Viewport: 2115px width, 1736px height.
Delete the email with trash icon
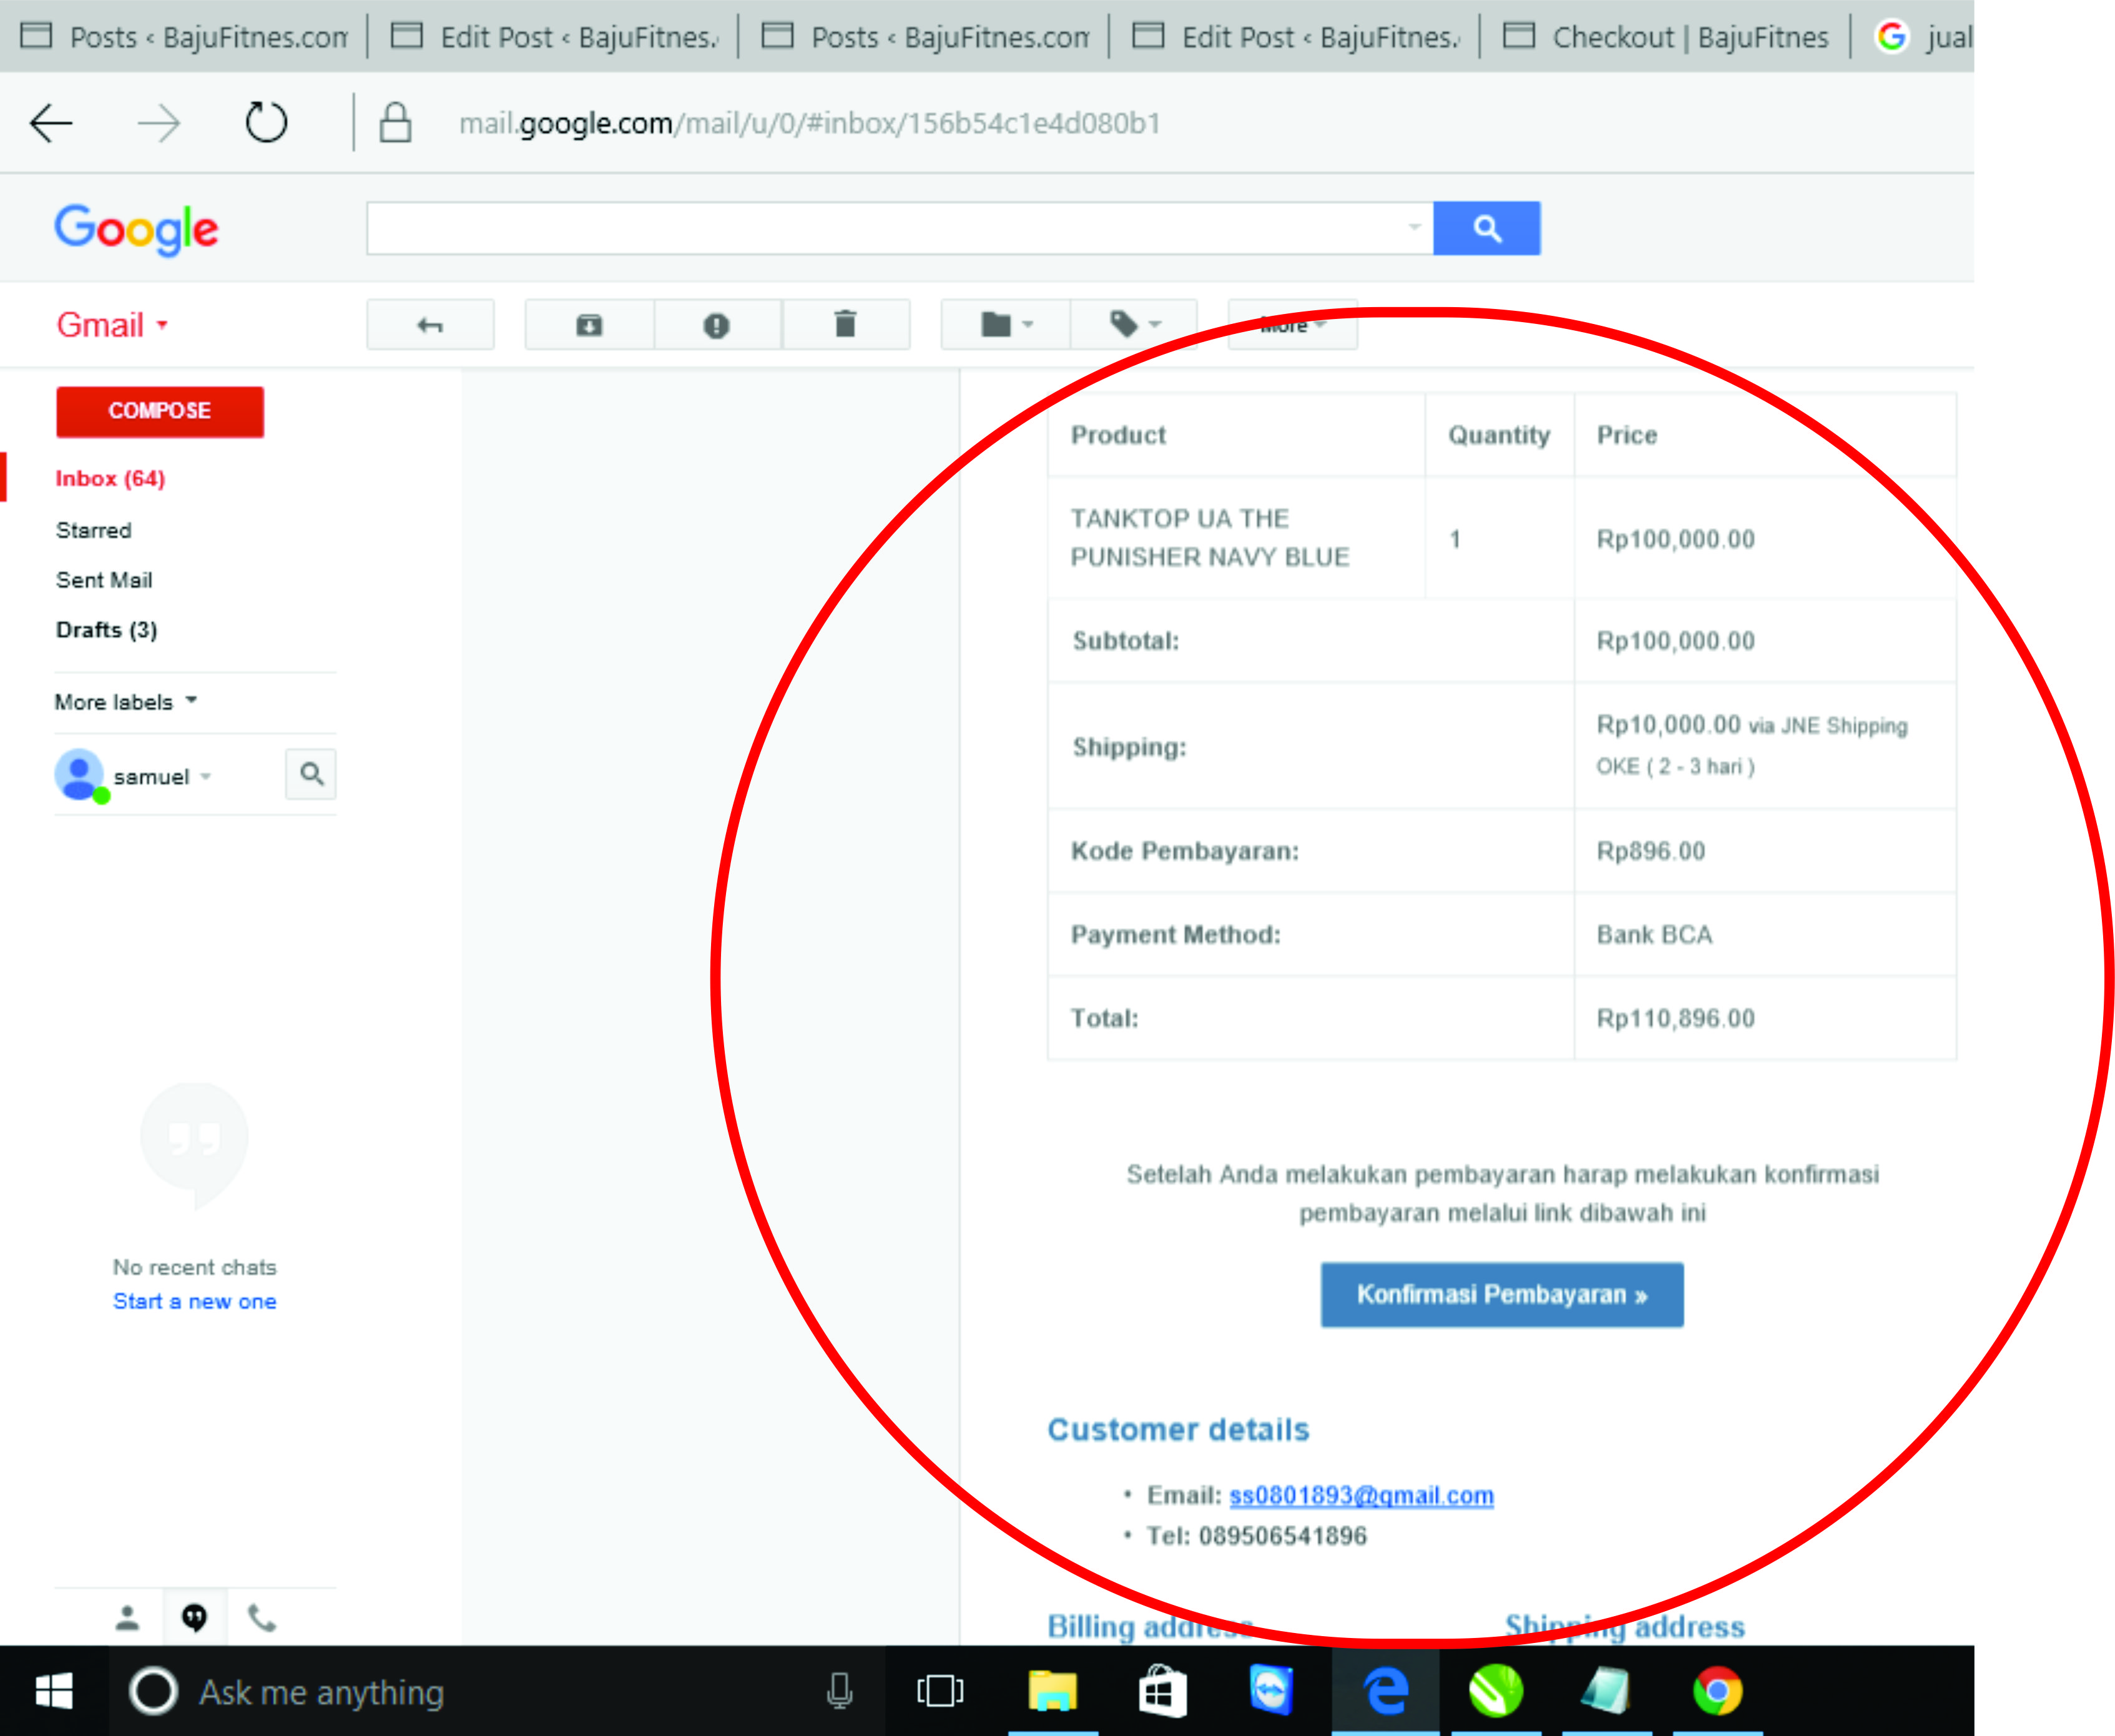point(845,325)
